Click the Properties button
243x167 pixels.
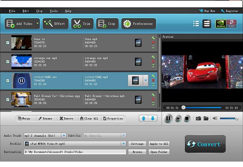(113, 119)
